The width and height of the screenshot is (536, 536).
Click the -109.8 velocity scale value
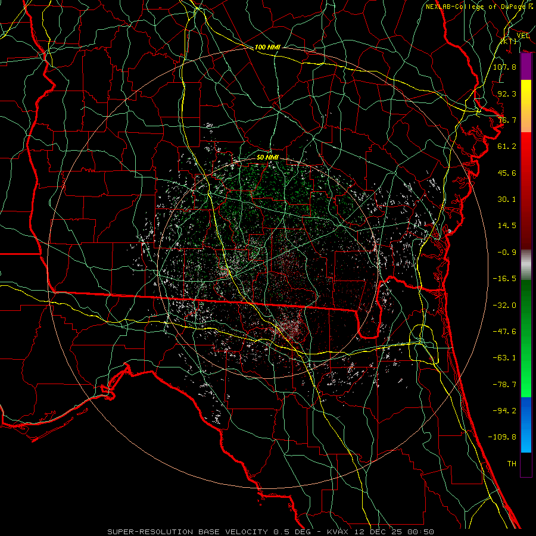[502, 437]
